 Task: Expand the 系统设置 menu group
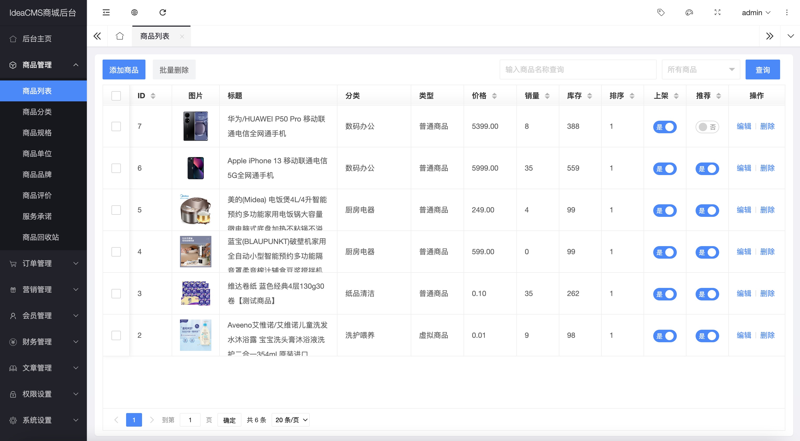pyautogui.click(x=43, y=420)
